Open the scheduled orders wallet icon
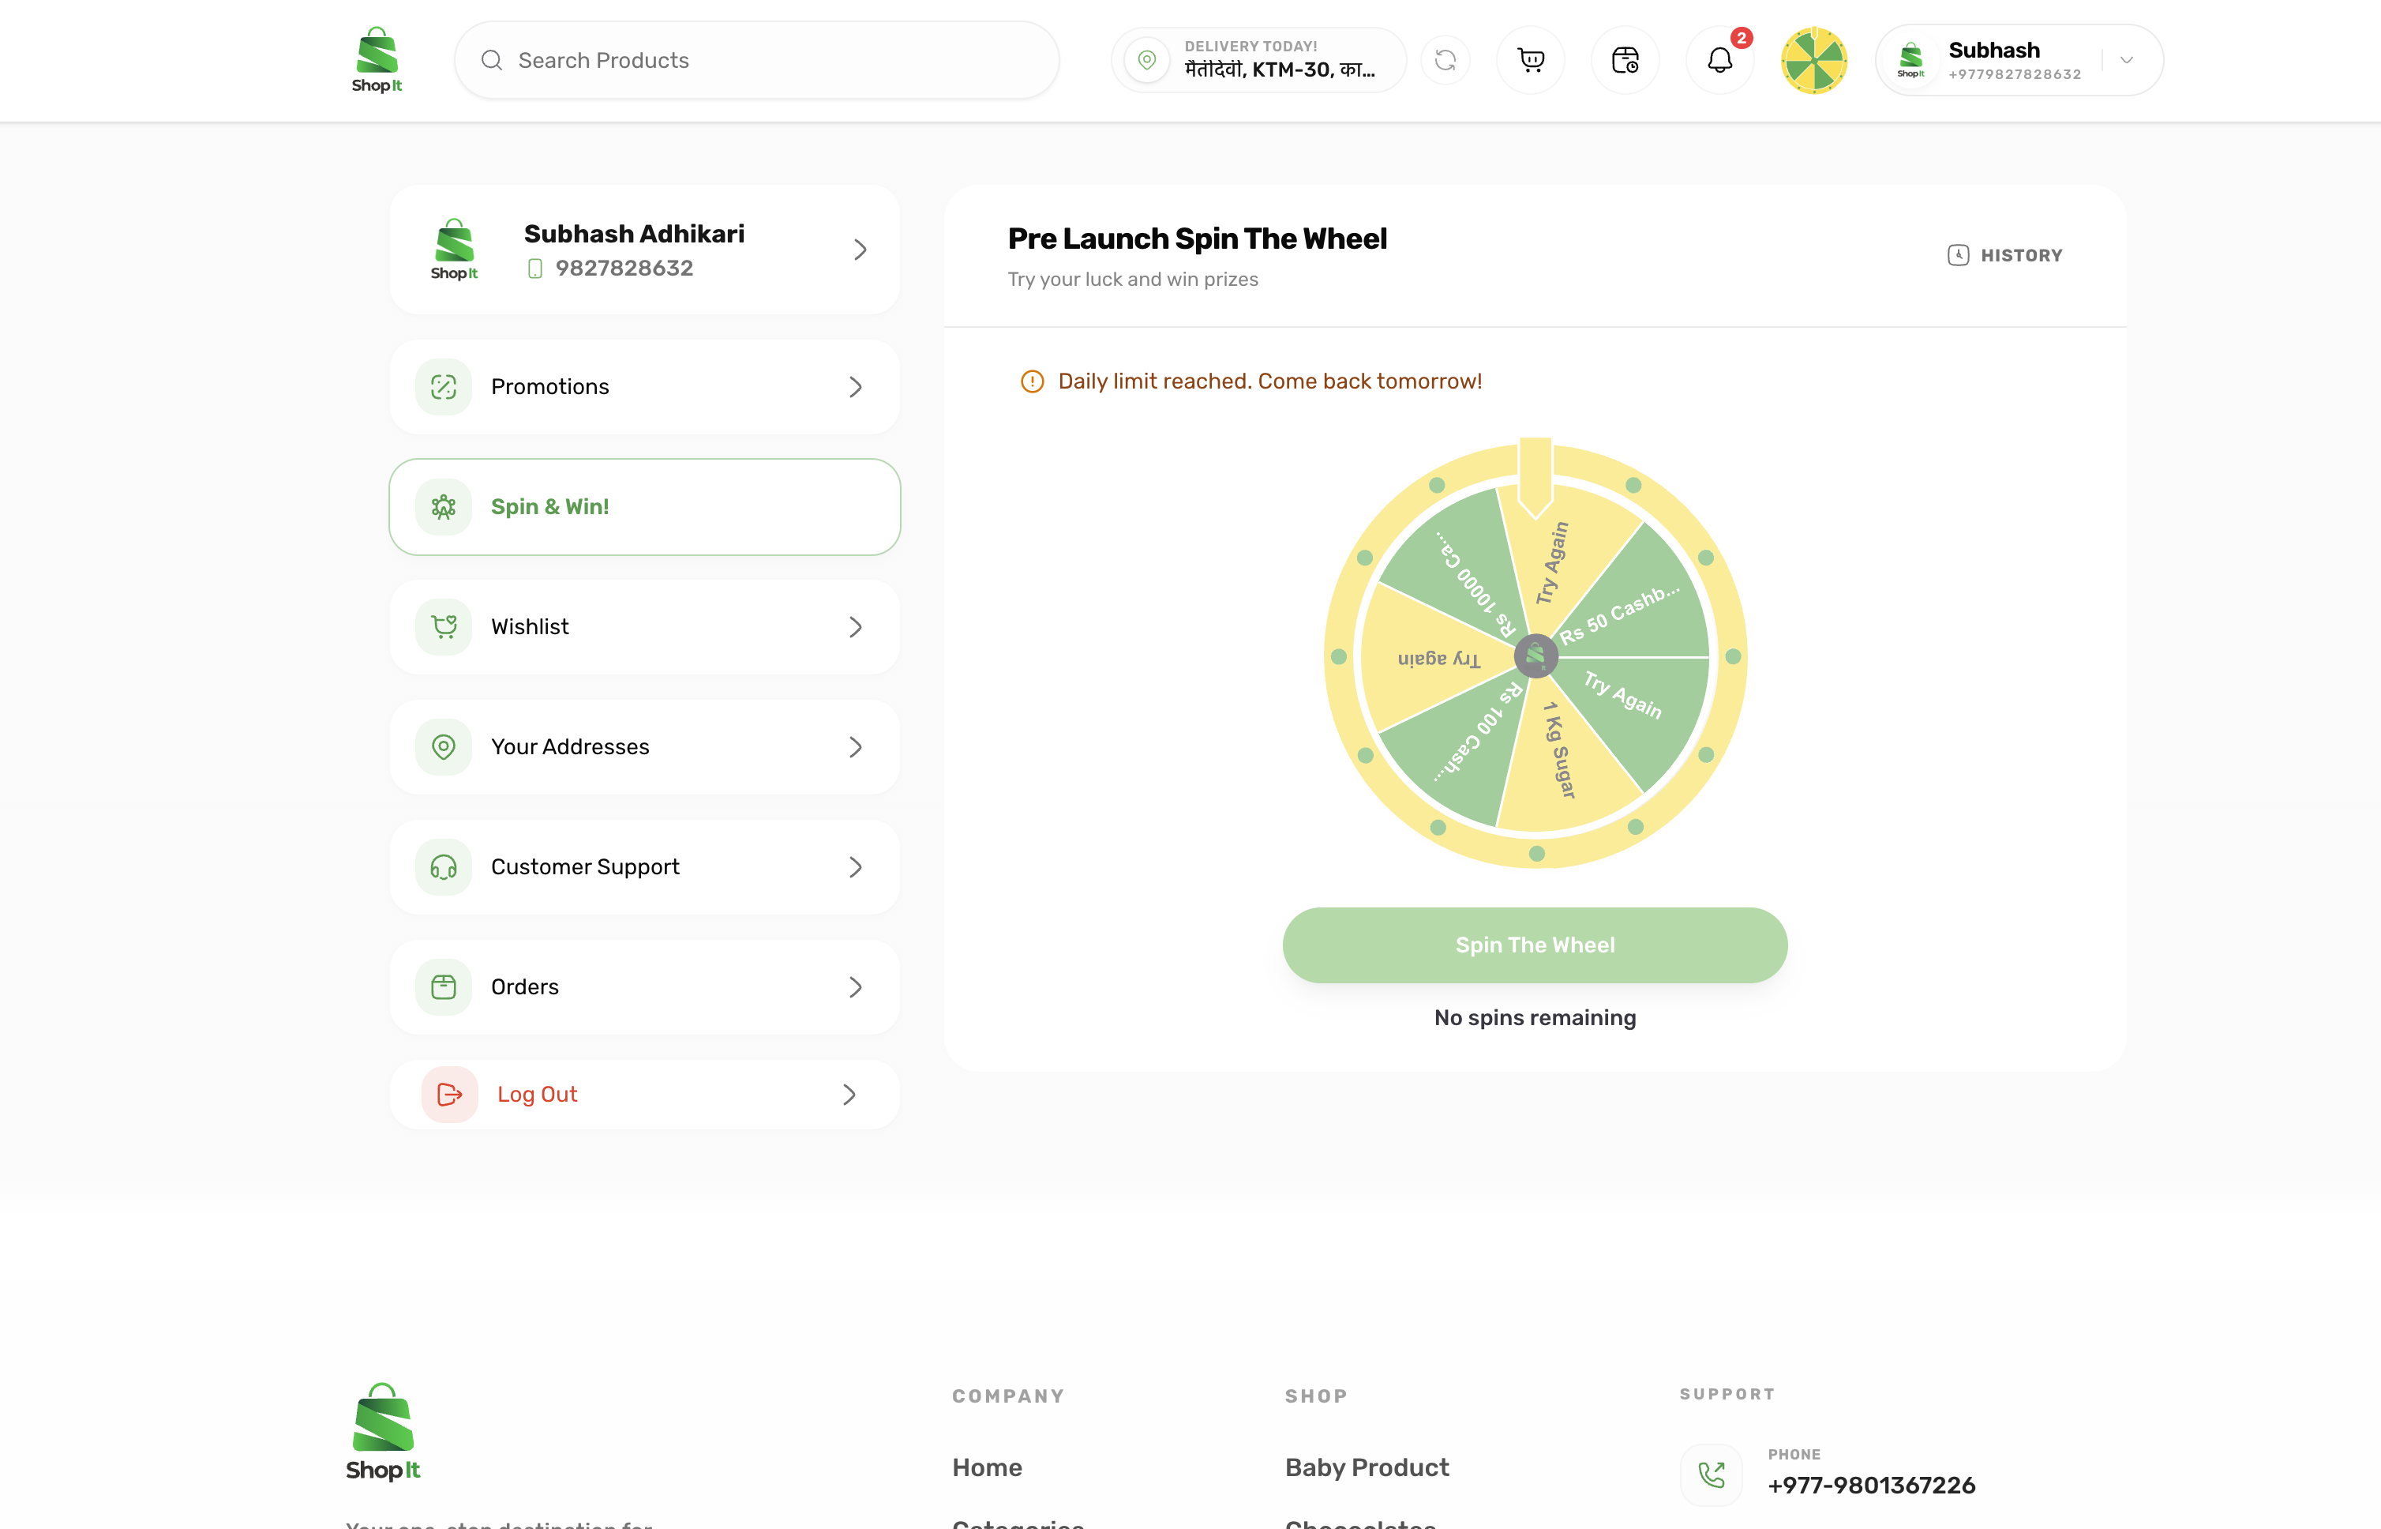This screenshot has height=1529, width=2381. pyautogui.click(x=1625, y=61)
